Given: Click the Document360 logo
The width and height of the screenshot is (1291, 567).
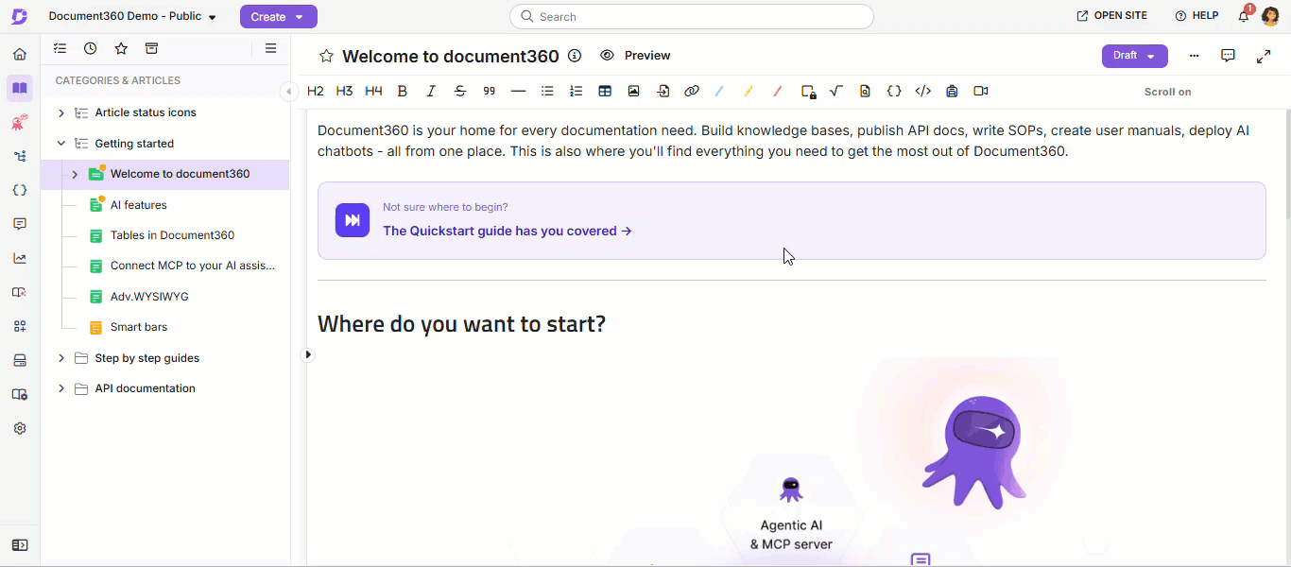Looking at the screenshot, I should click(x=20, y=17).
